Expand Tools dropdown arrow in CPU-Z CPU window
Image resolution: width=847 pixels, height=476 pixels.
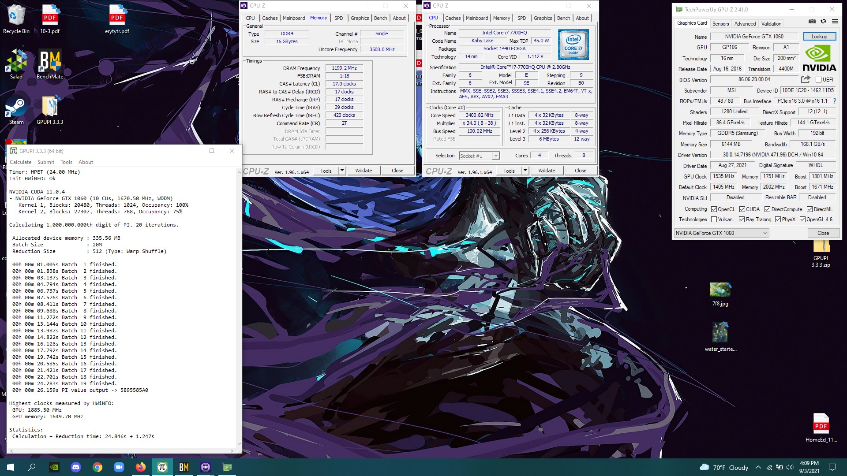[525, 171]
